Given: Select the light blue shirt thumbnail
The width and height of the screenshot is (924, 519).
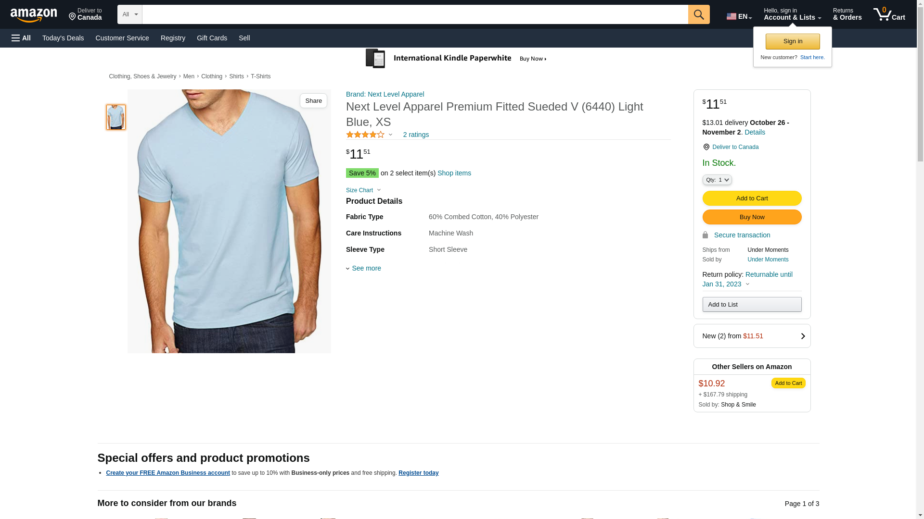Looking at the screenshot, I should click(x=116, y=117).
